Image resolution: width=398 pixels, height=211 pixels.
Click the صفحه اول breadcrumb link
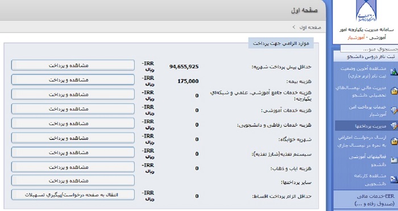pos(310,27)
